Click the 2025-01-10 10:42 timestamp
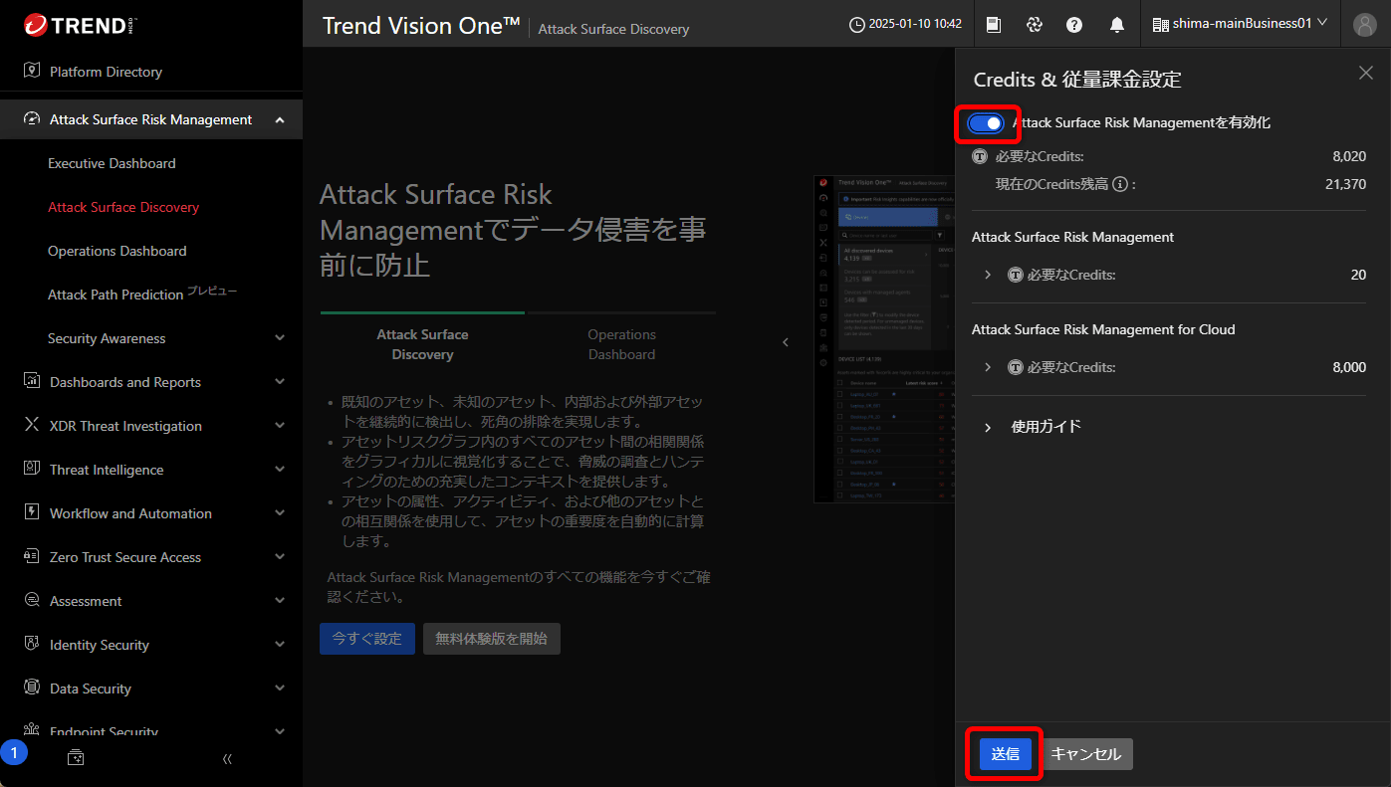 [x=916, y=24]
